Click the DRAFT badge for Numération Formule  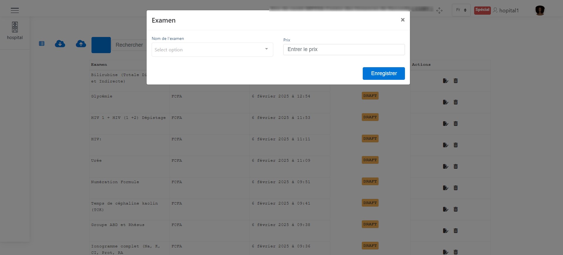tap(370, 181)
